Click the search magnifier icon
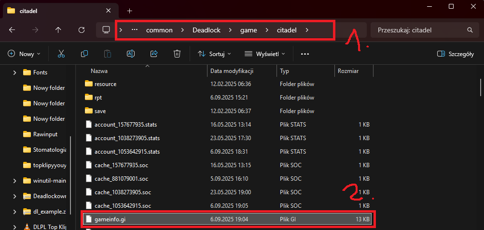Screen dimensions: 484x230 [x=470, y=30]
